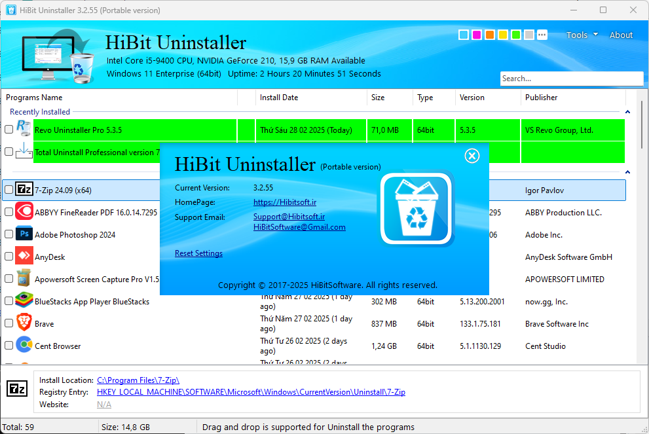649x434 pixels.
Task: Select the BlueStacks App Player BlueStacks row
Action: pyautogui.click(x=314, y=301)
